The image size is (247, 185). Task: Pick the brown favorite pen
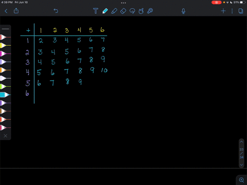tap(5, 111)
